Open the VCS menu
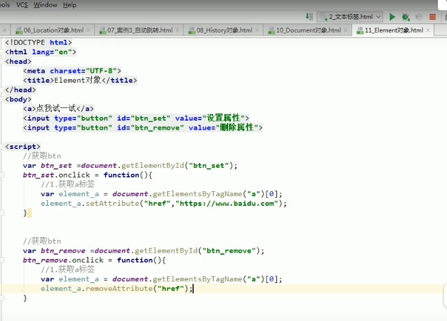Screen dimensions: 447x321 click(x=22, y=5)
